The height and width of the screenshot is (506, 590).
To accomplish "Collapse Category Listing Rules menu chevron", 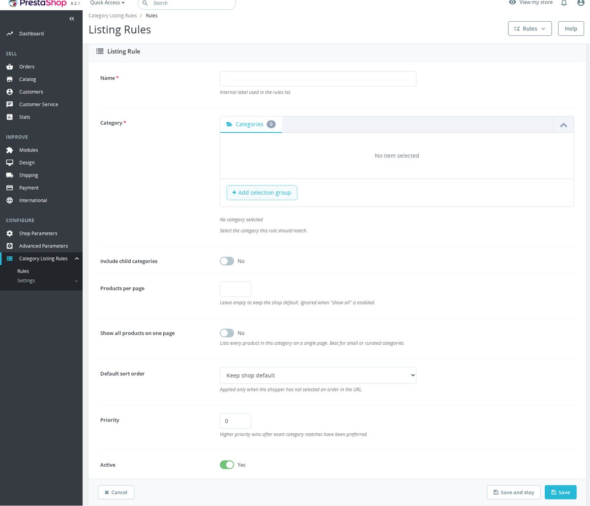I will click(77, 259).
